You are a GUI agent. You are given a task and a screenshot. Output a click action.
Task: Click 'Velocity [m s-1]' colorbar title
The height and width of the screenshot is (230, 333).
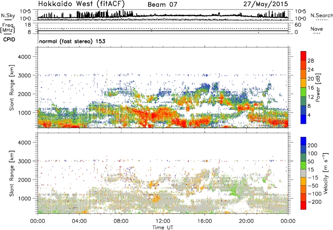326,173
